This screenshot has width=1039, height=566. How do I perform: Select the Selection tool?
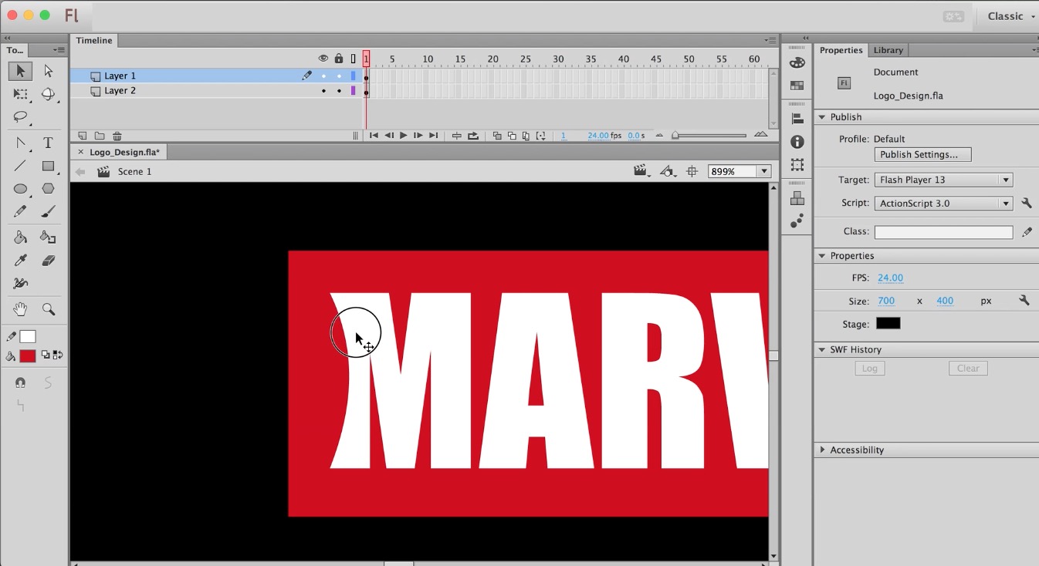click(x=19, y=70)
